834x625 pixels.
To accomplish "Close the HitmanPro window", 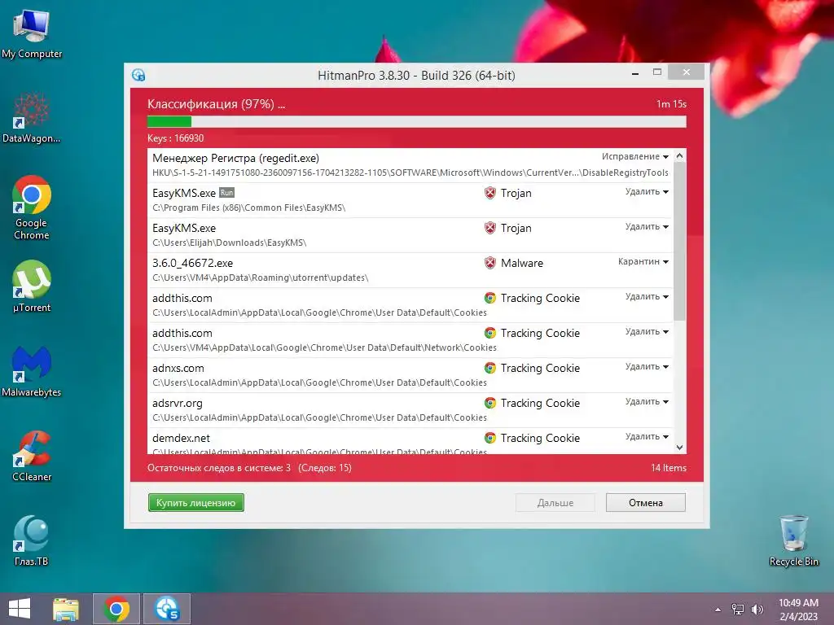I will click(686, 72).
